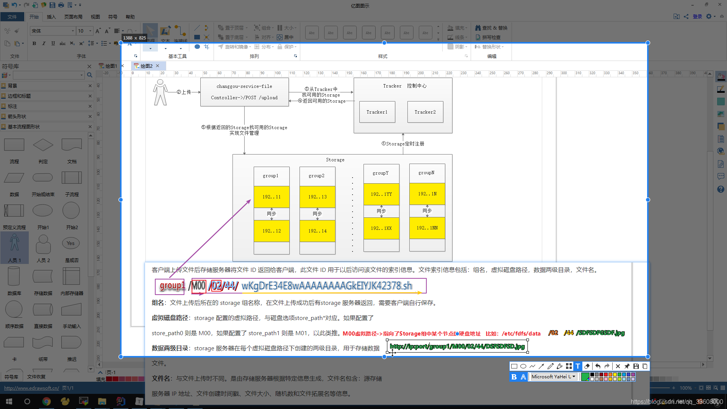Open File Explorer from the taskbar
This screenshot has height=409, width=727.
[x=102, y=401]
